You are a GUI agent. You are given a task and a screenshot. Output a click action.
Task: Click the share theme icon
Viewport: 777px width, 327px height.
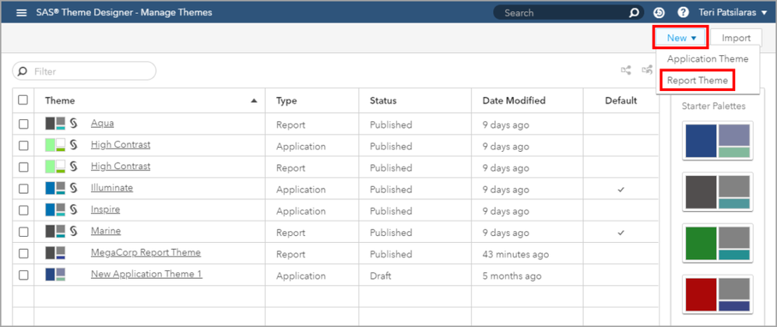click(x=625, y=70)
